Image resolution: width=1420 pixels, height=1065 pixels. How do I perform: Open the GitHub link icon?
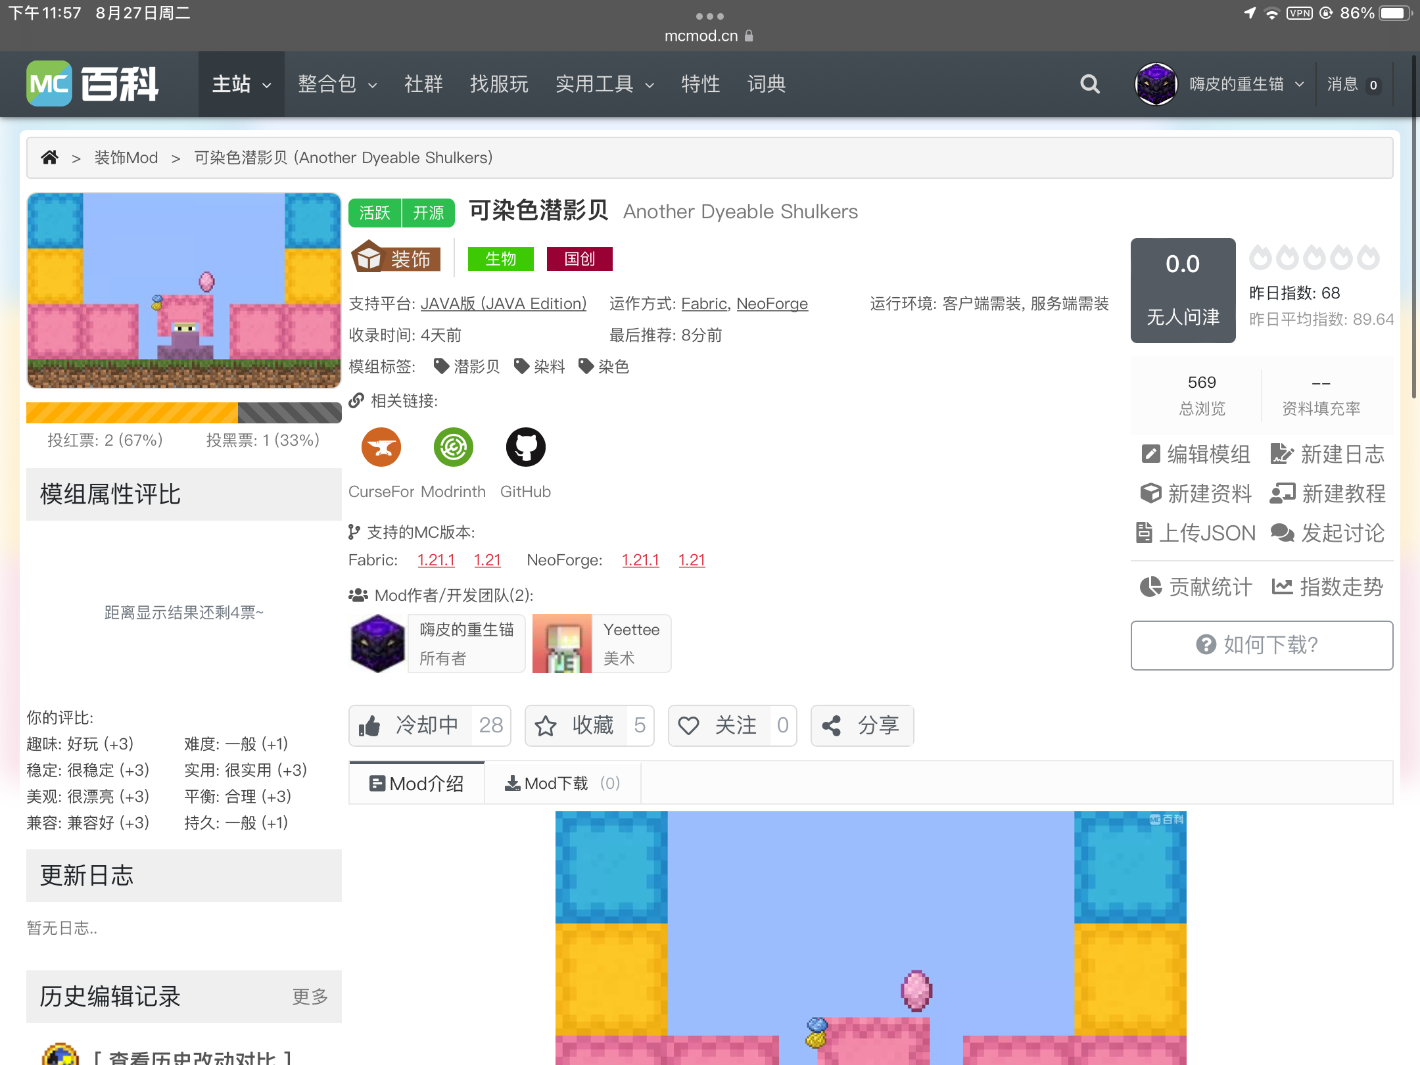pyautogui.click(x=526, y=447)
